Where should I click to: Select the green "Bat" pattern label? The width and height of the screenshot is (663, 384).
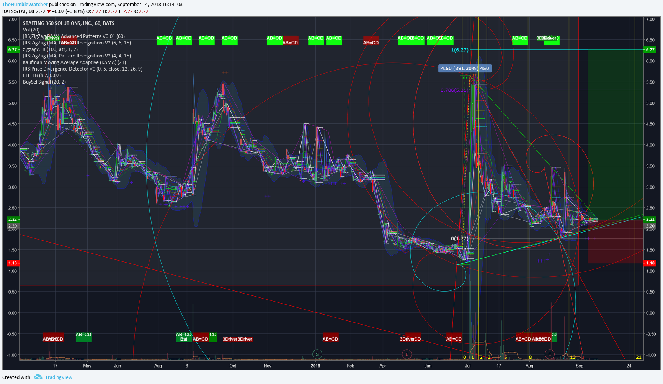coord(184,339)
